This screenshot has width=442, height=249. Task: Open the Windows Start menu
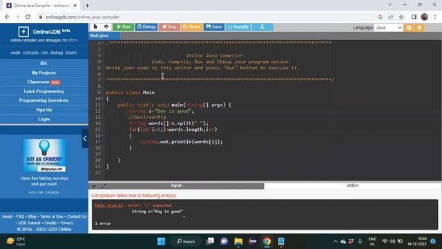point(161,241)
